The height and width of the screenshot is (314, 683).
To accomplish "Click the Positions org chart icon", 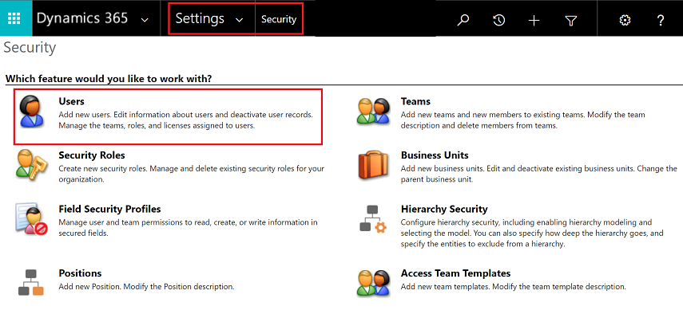I will pos(31,282).
